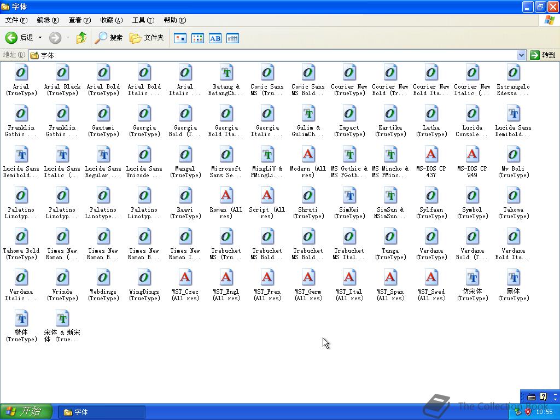Switch to details view toolbar button
This screenshot has width=560, height=420.
pyautogui.click(x=232, y=38)
